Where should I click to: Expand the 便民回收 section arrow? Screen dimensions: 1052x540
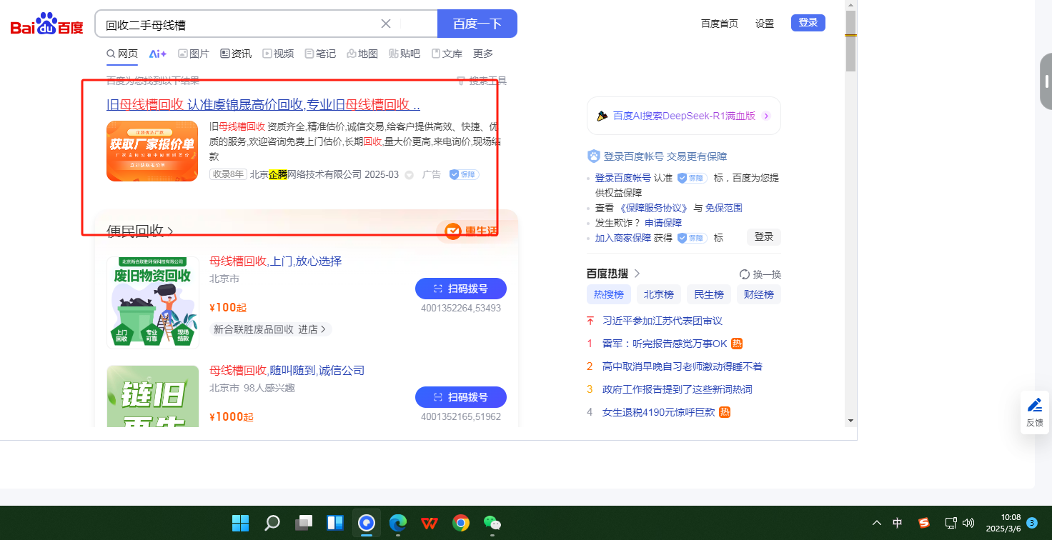click(171, 231)
